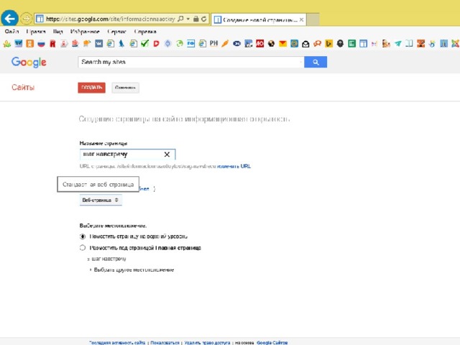The height and width of the screenshot is (345, 460).
Task: Select 'Поместить под страницей Главная страница' option
Action: point(83,247)
